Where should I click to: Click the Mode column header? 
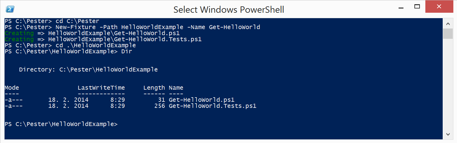click(12, 88)
